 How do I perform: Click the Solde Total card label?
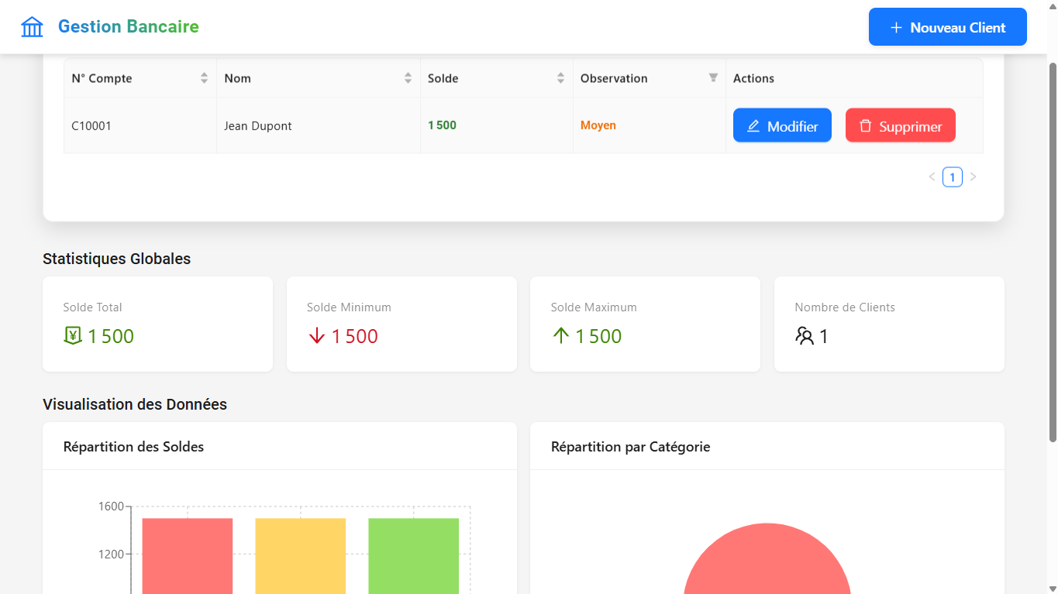tap(93, 307)
